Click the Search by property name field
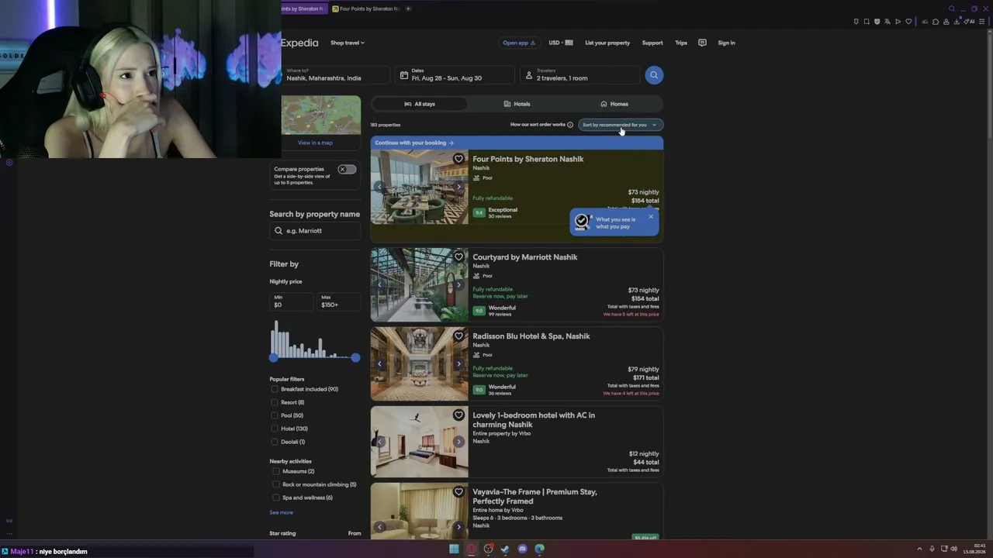Viewport: 993px width, 558px height. pyautogui.click(x=315, y=231)
